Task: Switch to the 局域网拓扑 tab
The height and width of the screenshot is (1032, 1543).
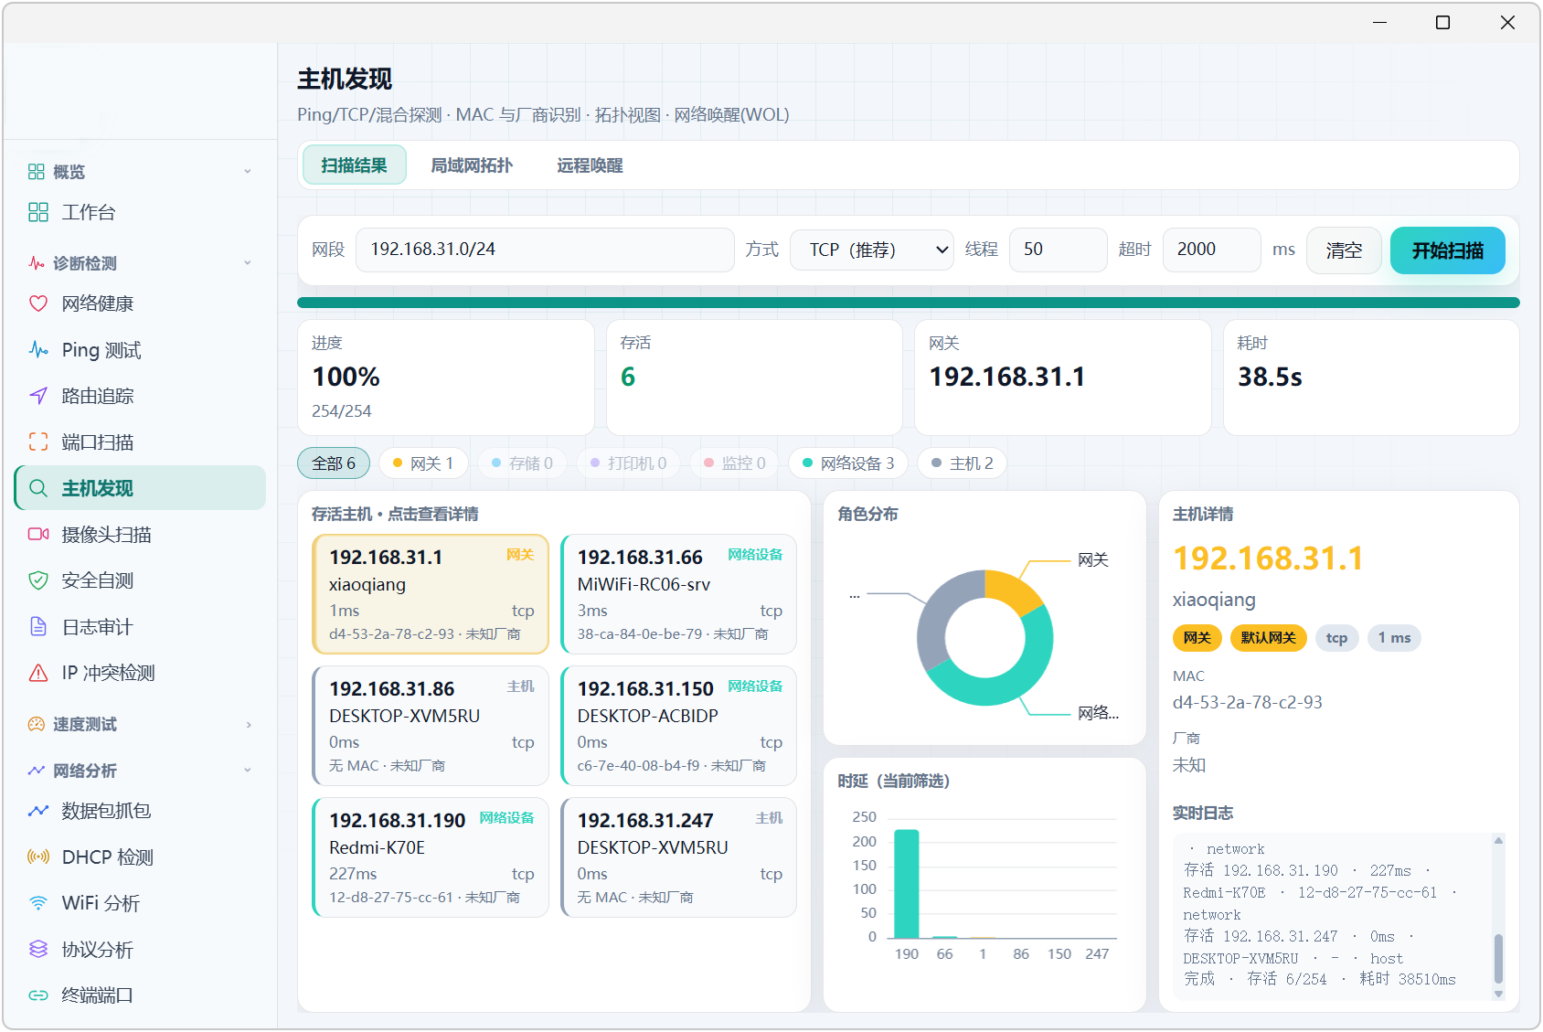Action: click(x=472, y=165)
